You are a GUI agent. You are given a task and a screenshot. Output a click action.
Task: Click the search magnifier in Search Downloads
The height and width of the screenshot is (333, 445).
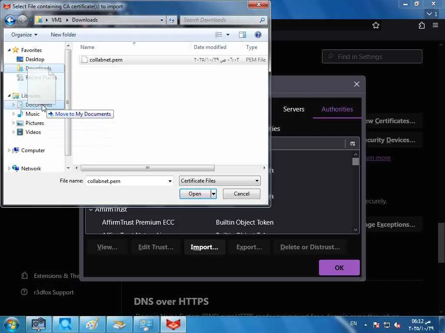tap(262, 20)
